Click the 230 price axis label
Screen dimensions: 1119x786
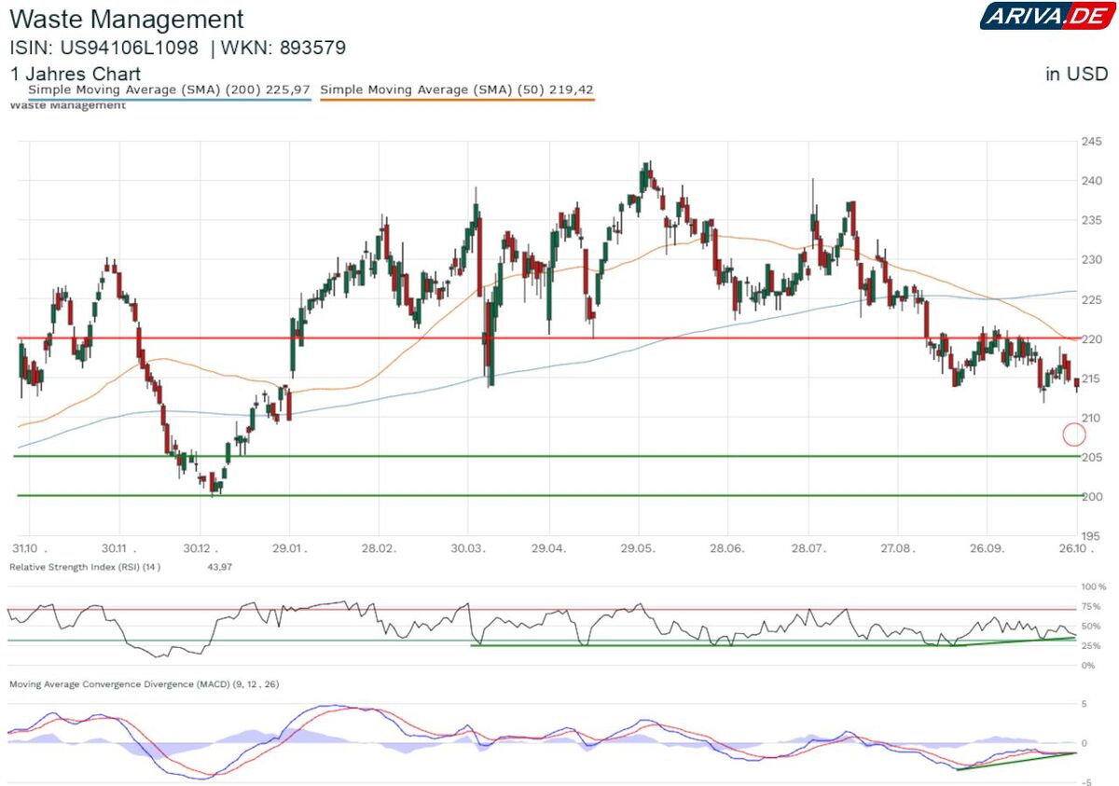1093,259
